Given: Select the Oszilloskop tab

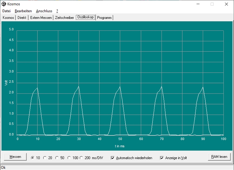Looking at the screenshot, I should (85, 17).
